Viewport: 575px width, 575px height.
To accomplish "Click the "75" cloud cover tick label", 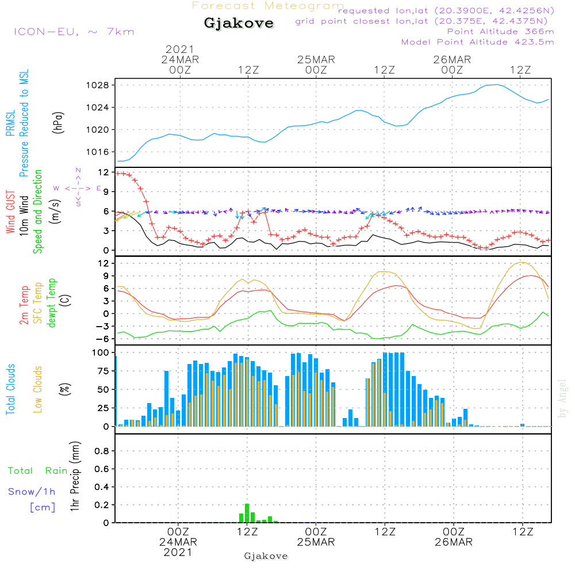I will (x=103, y=371).
